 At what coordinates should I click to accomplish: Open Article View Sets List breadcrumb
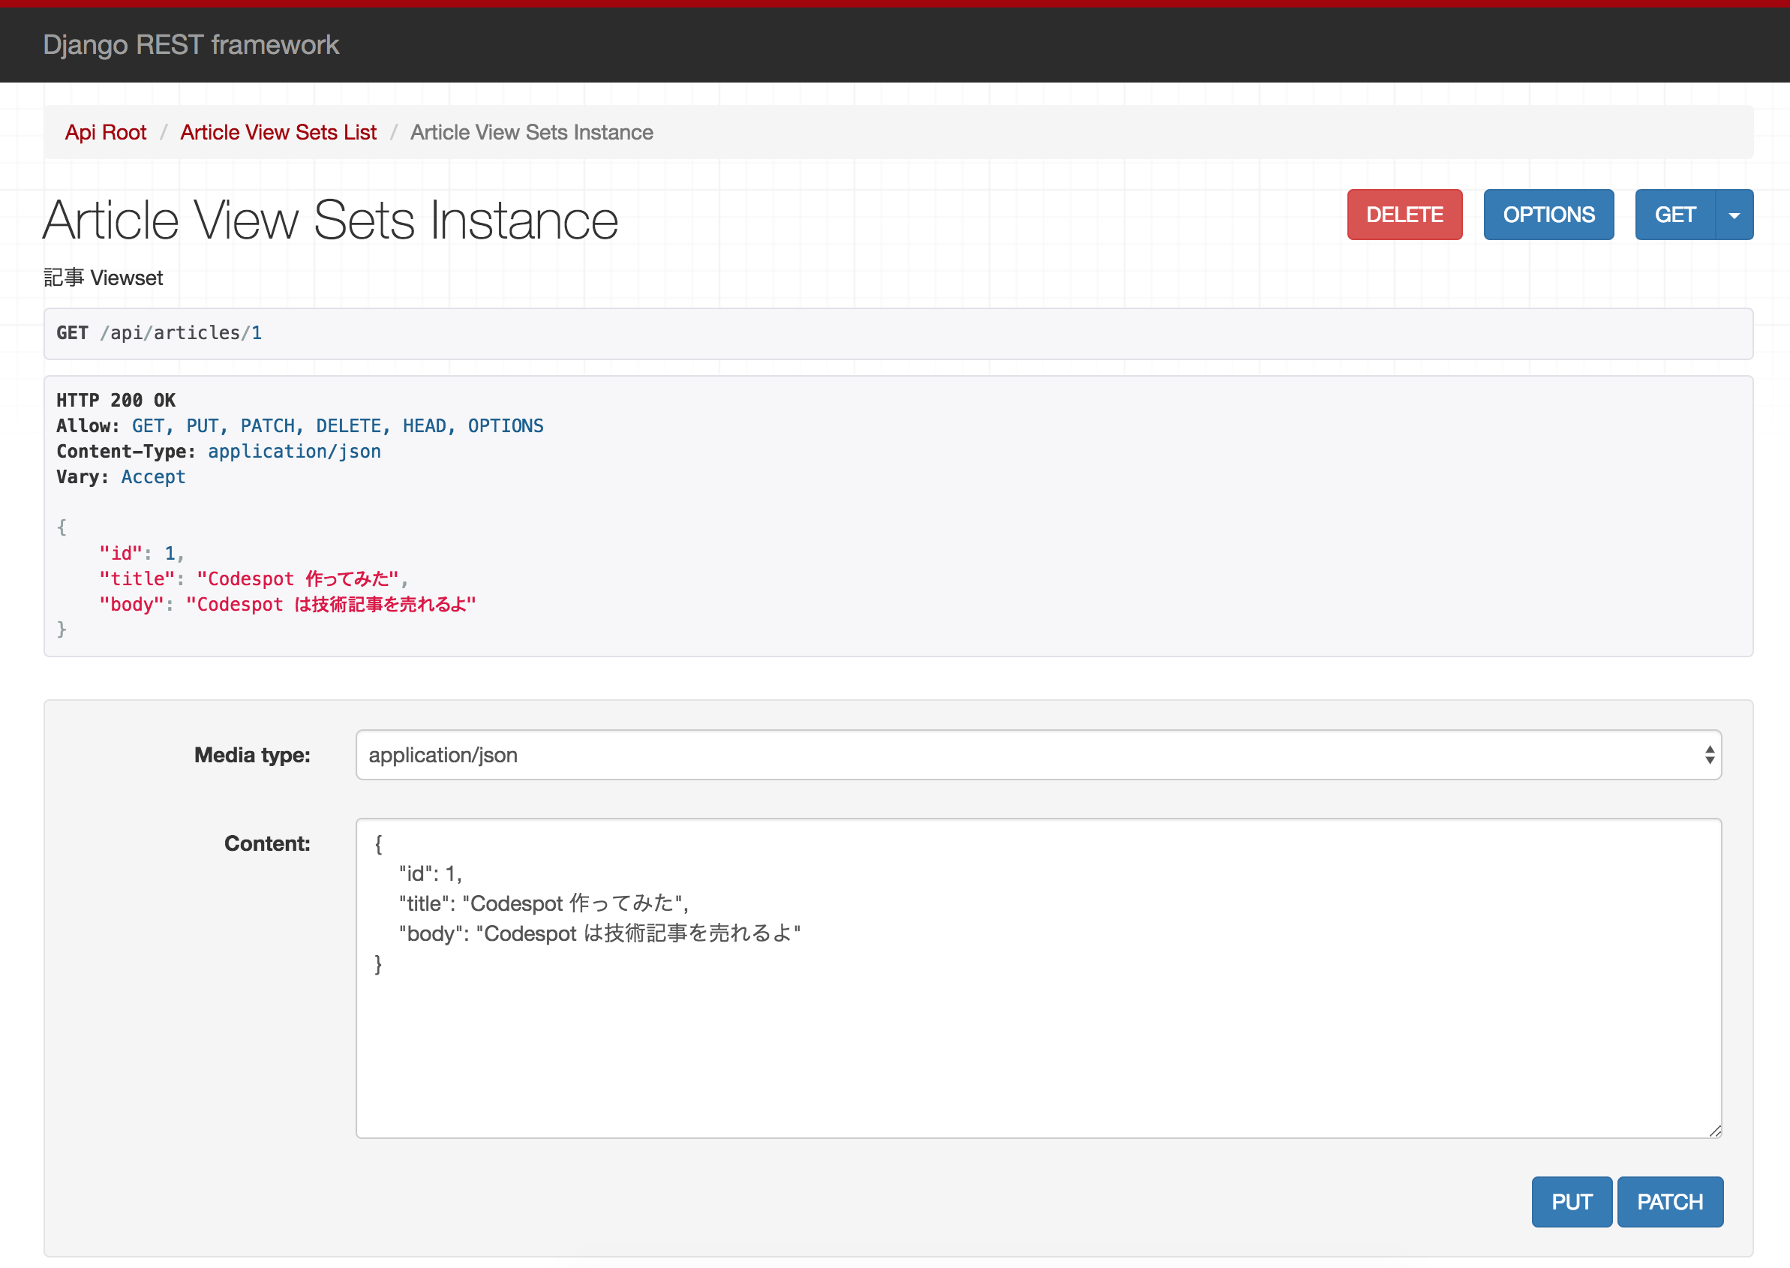278,133
